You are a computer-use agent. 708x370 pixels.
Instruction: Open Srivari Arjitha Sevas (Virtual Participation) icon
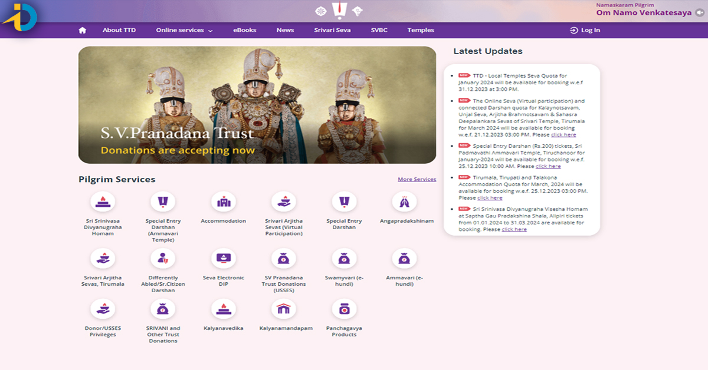coord(284,203)
